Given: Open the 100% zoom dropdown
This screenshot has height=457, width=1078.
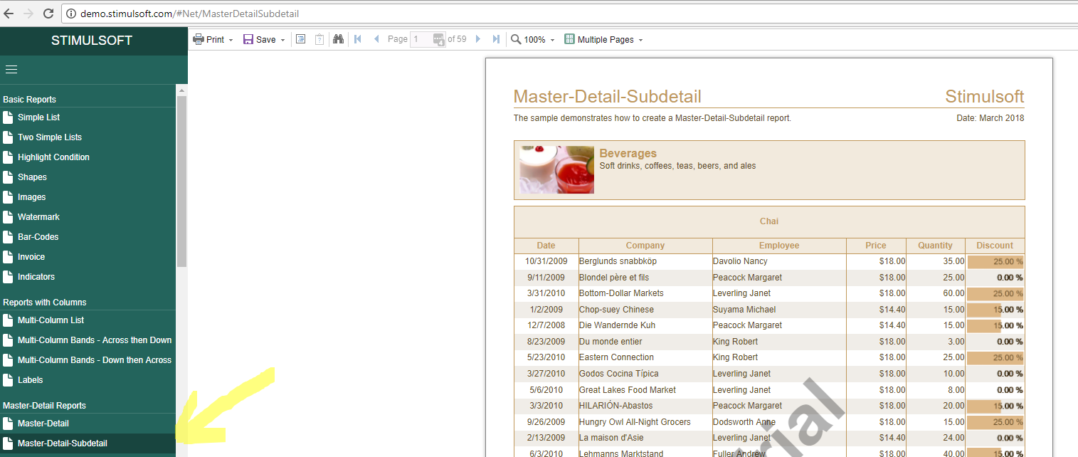Looking at the screenshot, I should [533, 40].
